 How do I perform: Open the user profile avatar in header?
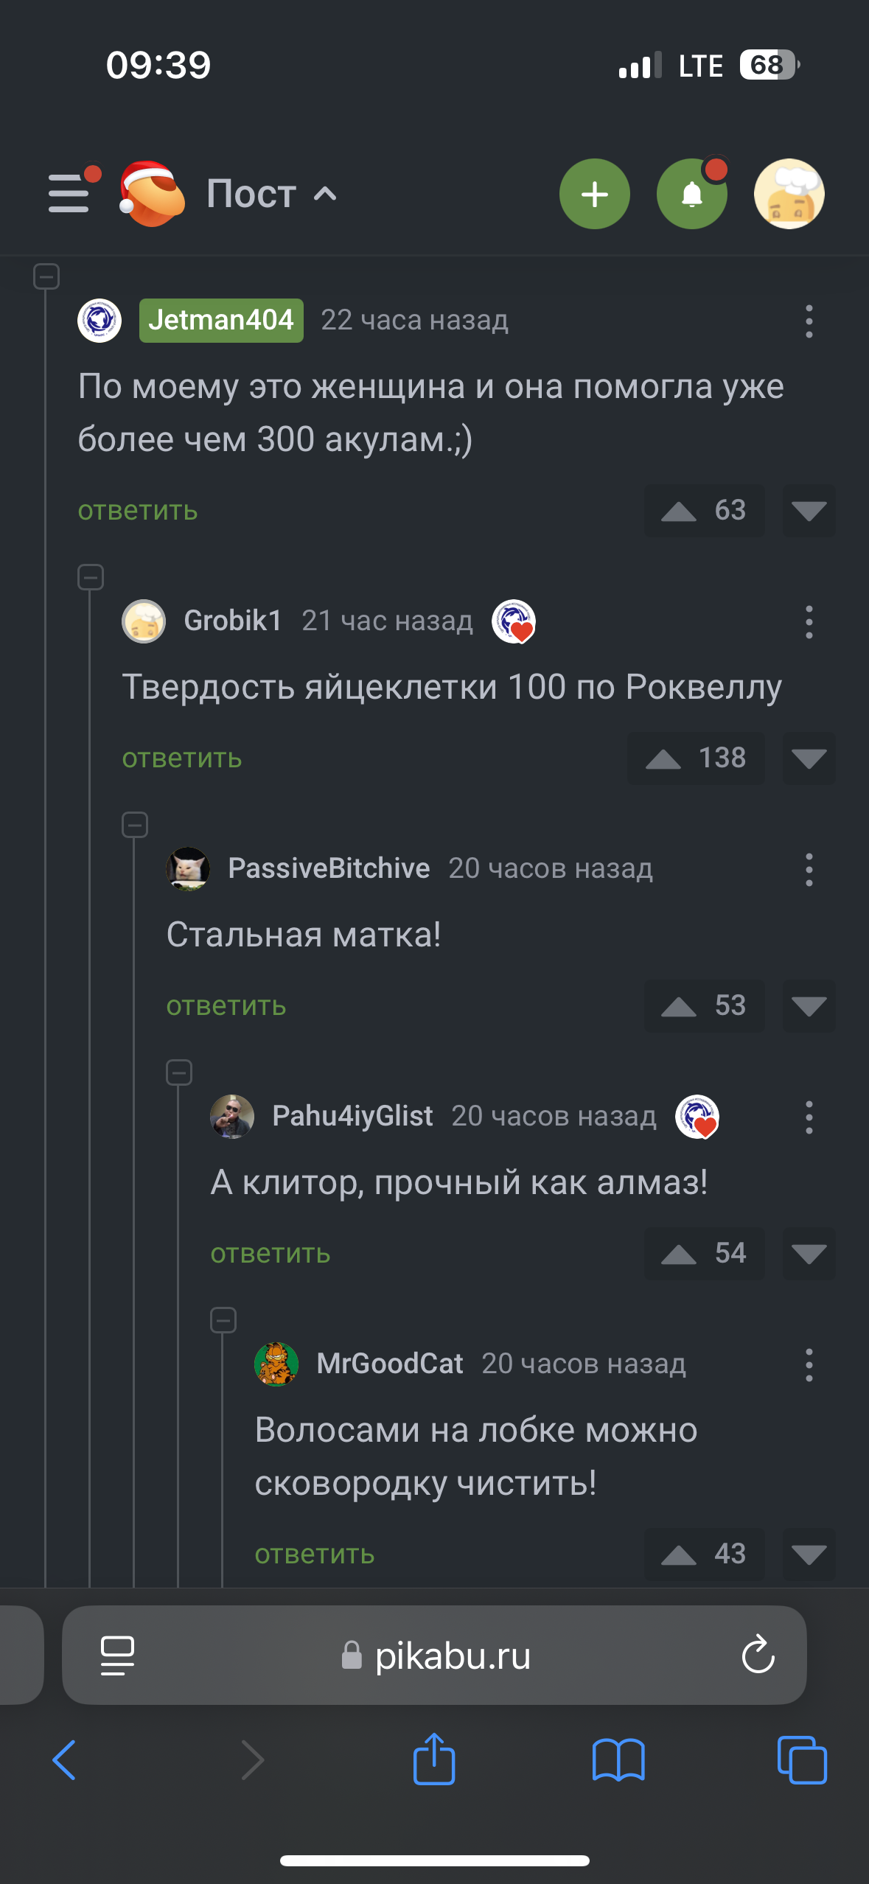pos(789,194)
